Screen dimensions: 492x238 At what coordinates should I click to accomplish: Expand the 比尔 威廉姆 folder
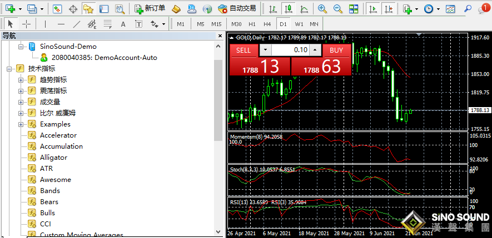(x=21, y=113)
